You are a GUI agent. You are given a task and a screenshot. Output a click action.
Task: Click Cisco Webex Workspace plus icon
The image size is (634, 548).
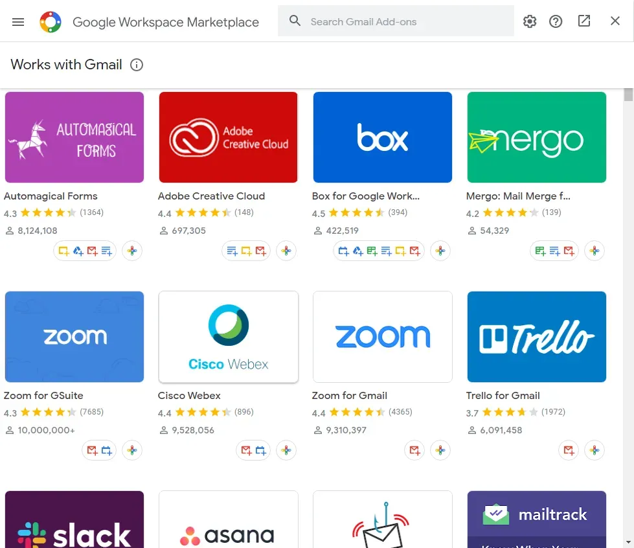(286, 450)
